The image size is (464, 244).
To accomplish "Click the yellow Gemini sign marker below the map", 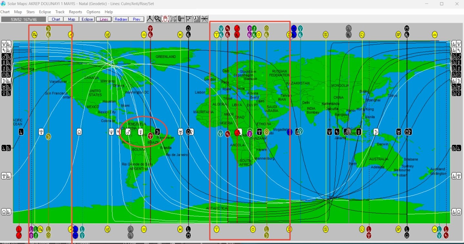I will tap(289, 229).
